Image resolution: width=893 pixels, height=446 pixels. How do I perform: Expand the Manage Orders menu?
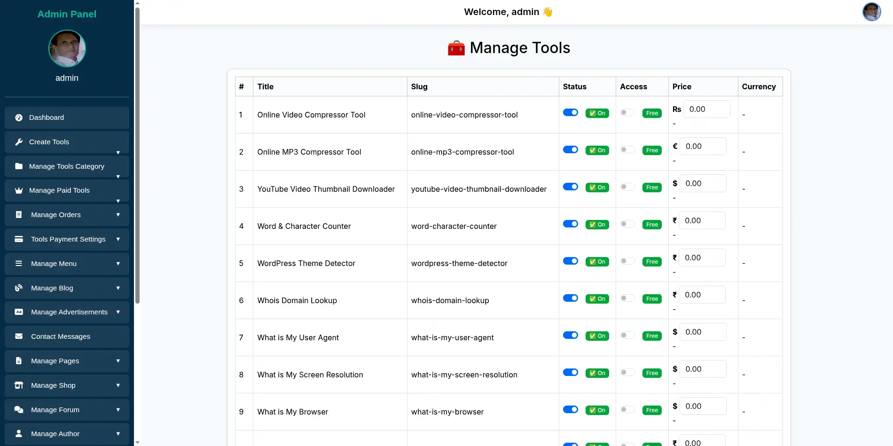pos(117,215)
